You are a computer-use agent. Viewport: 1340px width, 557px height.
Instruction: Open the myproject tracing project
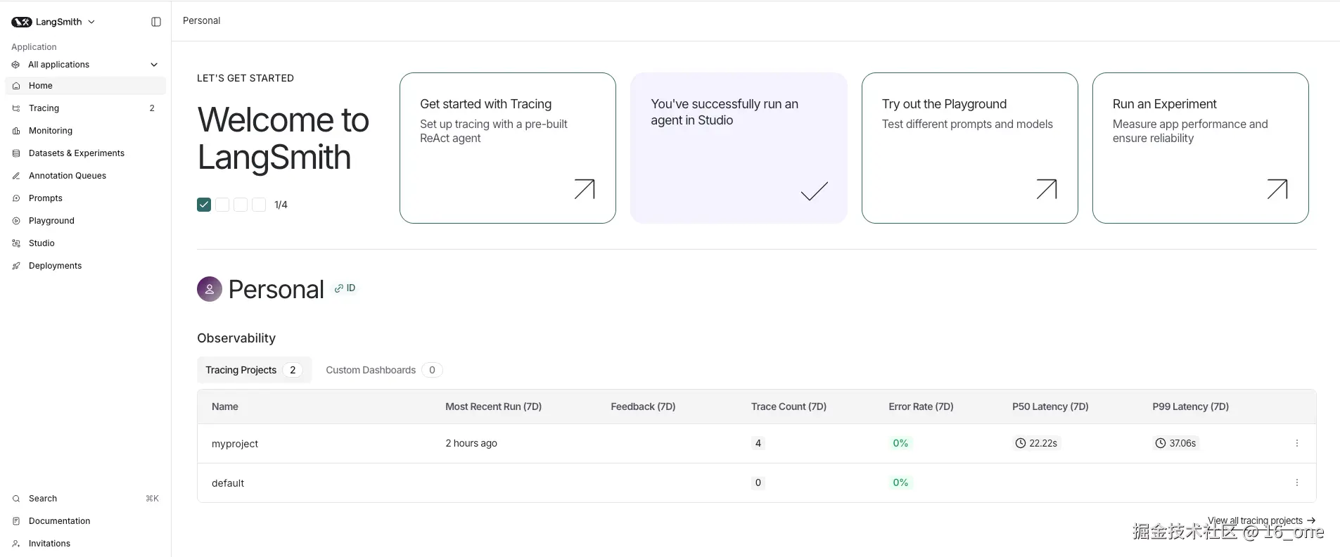pos(235,444)
